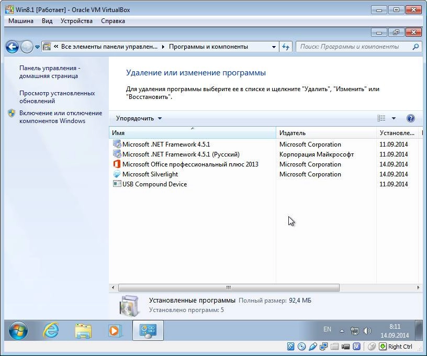The height and width of the screenshot is (356, 427).
Task: Click the horizontal scrollbar thumb
Action: 229,287
